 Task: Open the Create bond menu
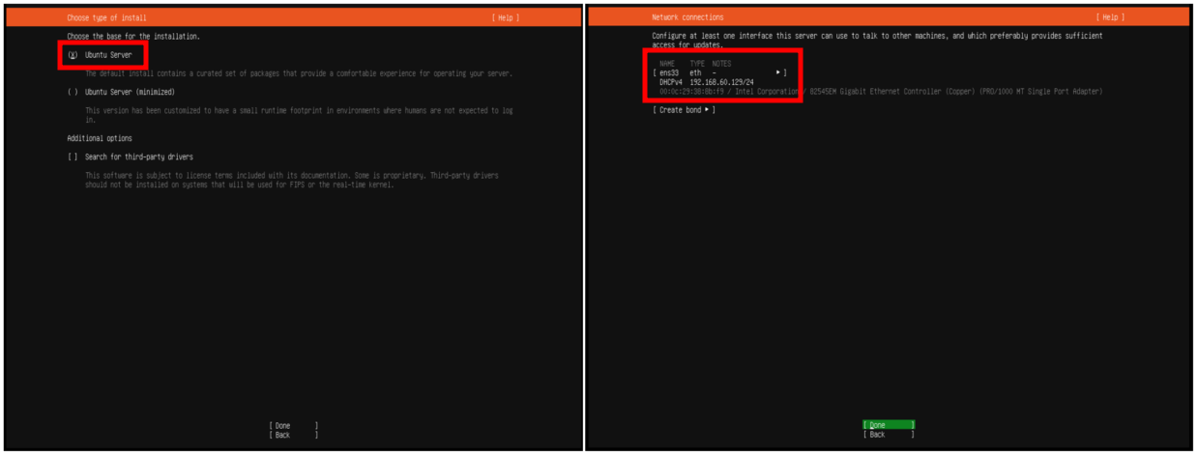(685, 109)
